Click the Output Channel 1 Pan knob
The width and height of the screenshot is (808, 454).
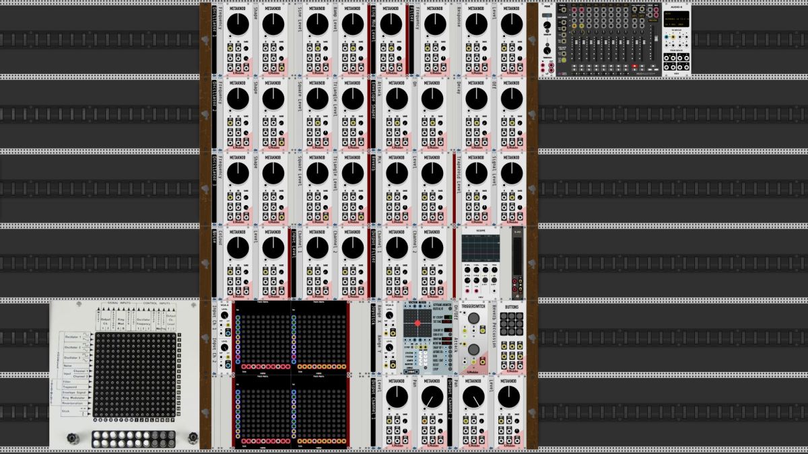pyautogui.click(x=434, y=398)
